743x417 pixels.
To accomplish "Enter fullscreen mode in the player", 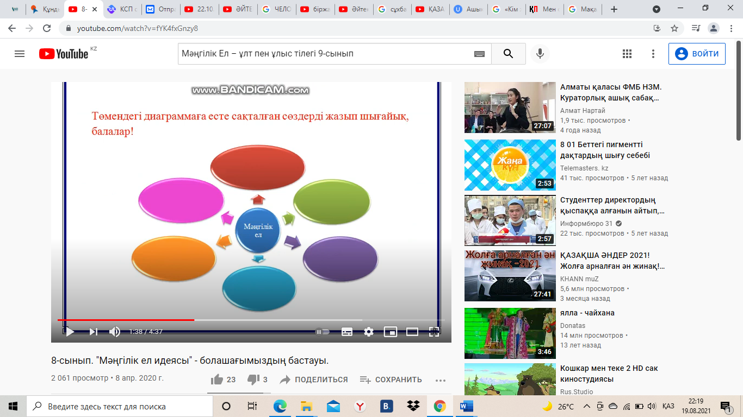I will [434, 331].
